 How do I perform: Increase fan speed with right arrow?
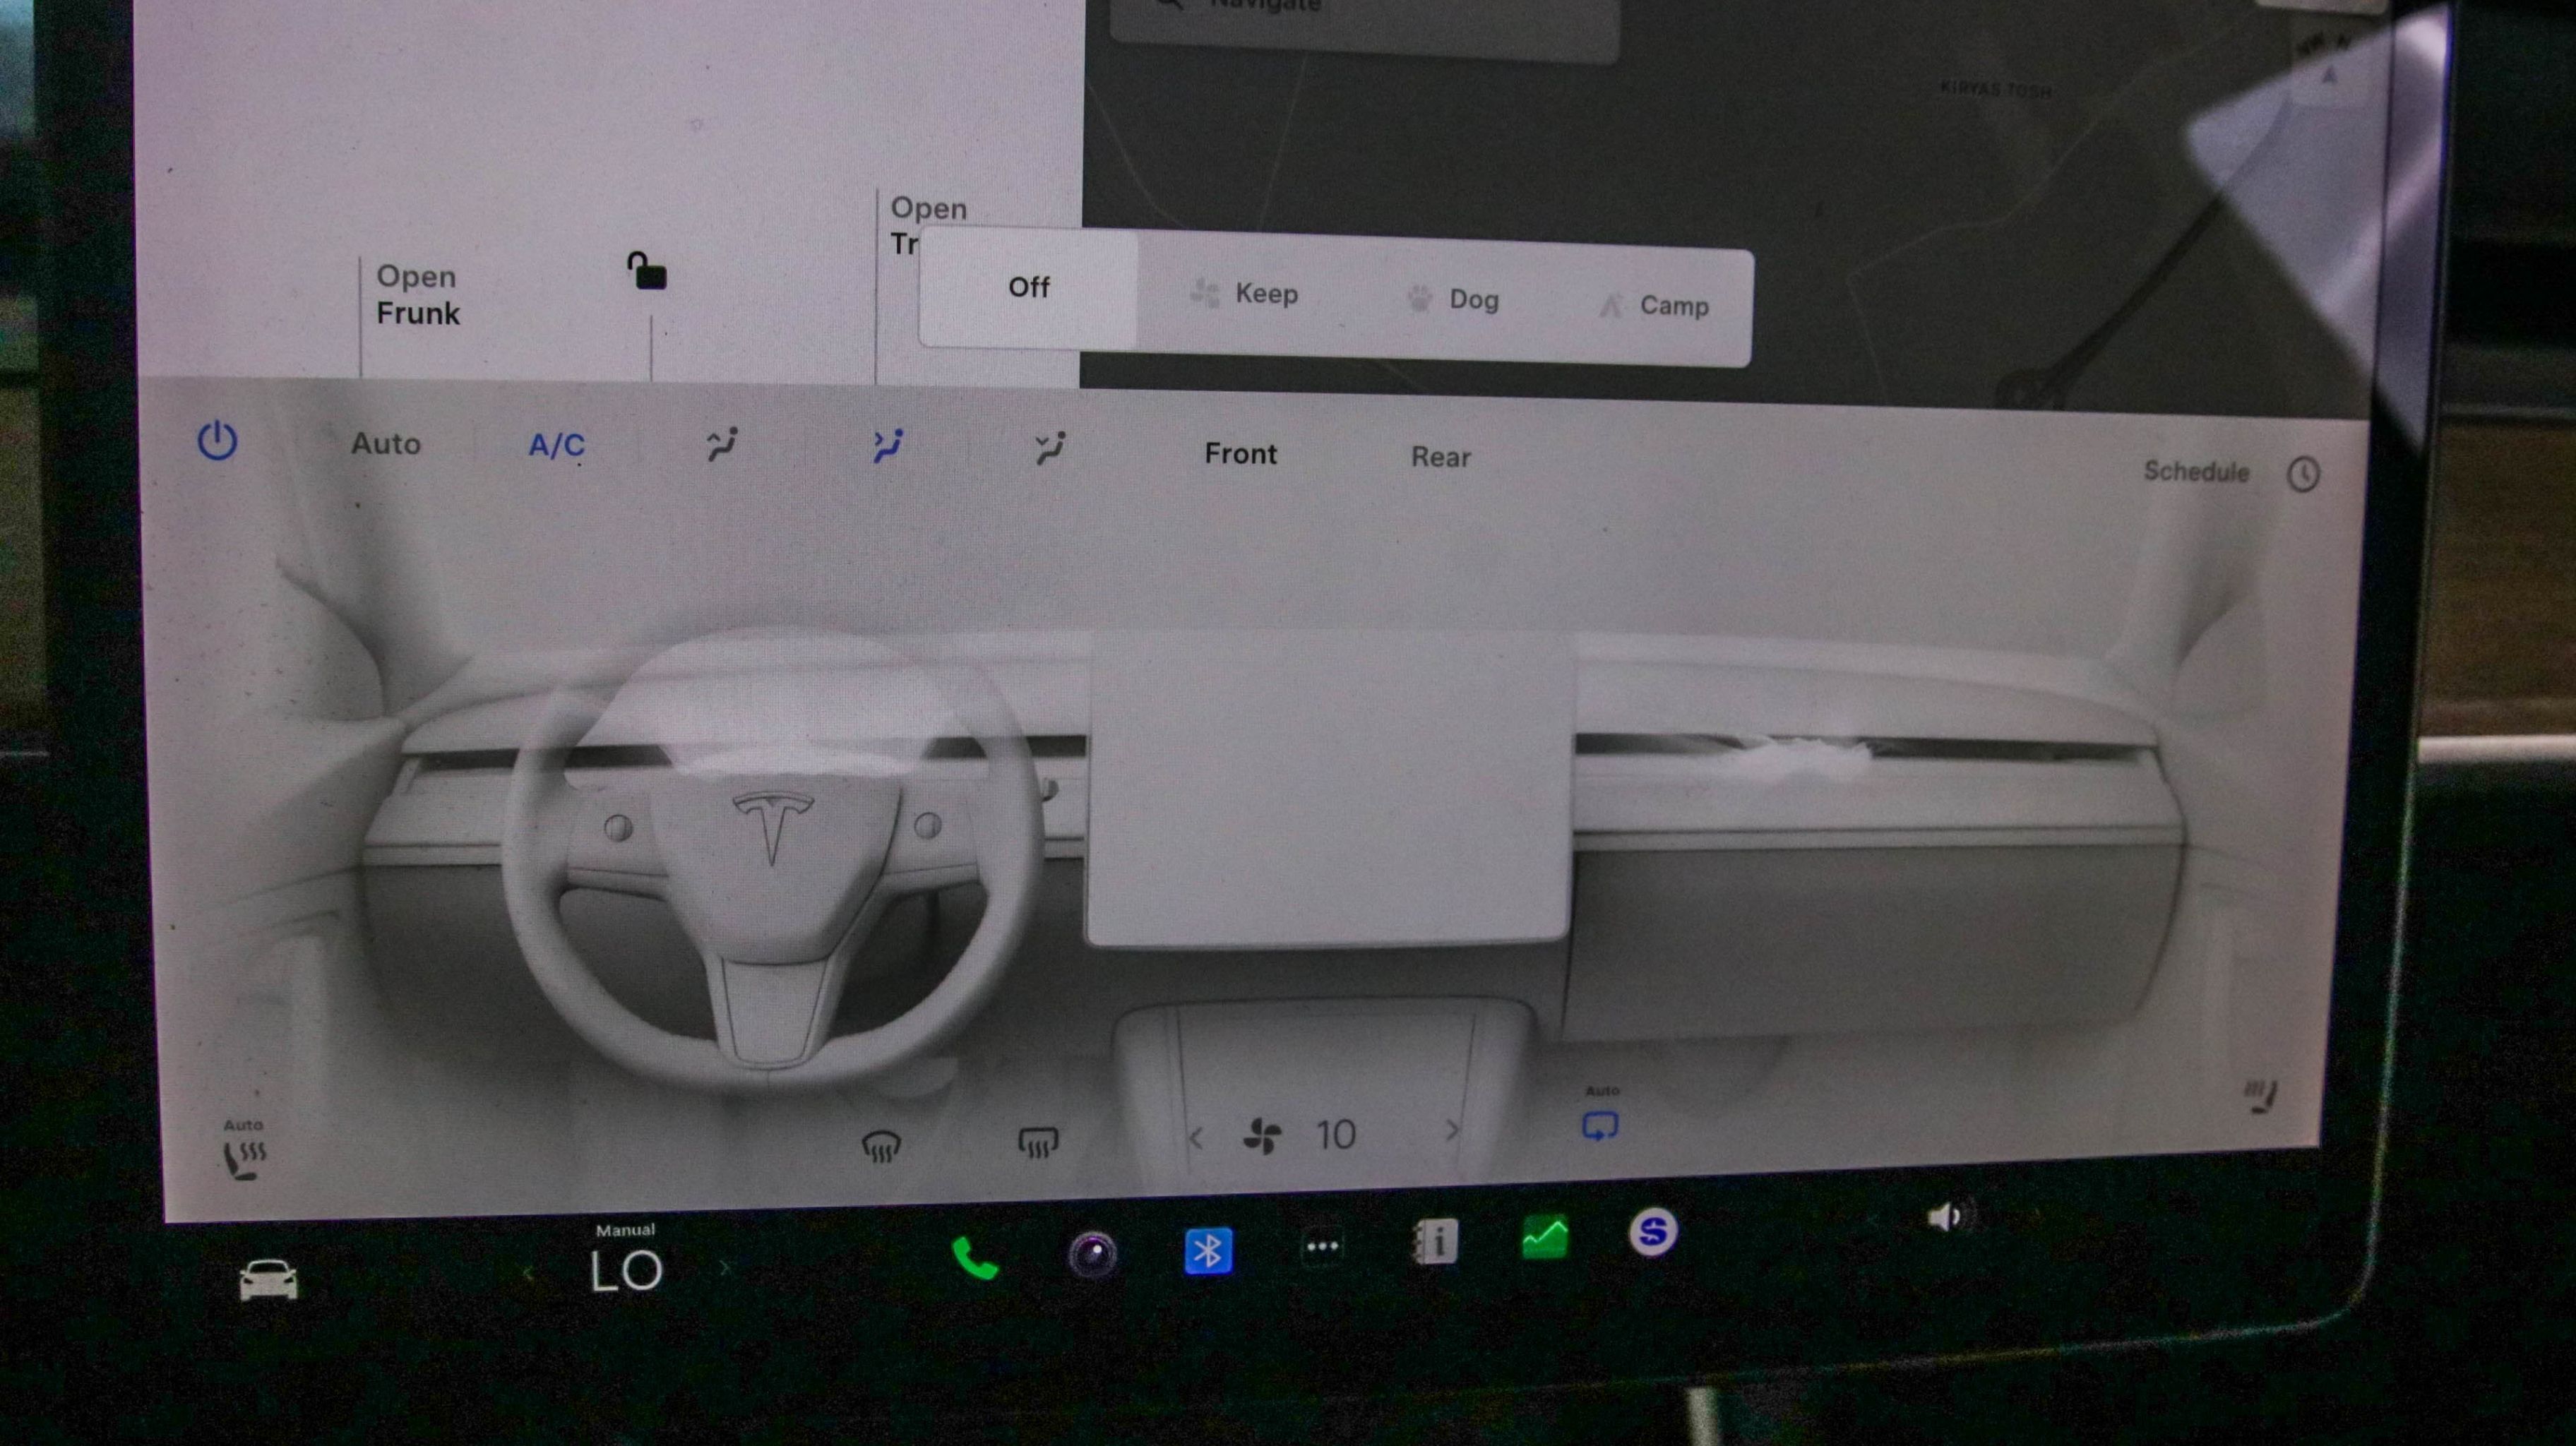pyautogui.click(x=1452, y=1130)
